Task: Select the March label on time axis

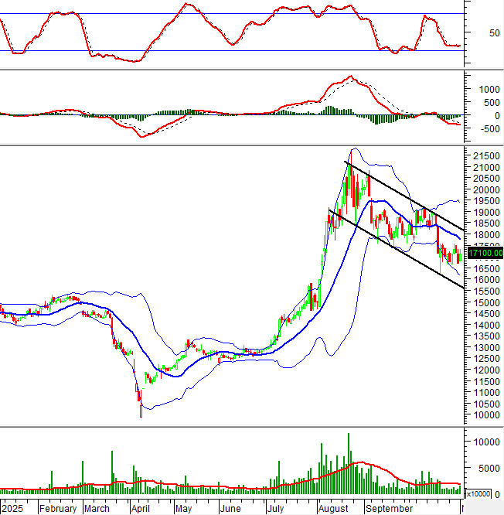Action: pyautogui.click(x=97, y=509)
